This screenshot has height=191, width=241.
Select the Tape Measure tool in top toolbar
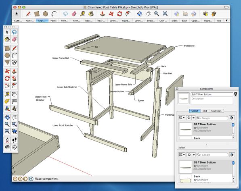(82, 14)
